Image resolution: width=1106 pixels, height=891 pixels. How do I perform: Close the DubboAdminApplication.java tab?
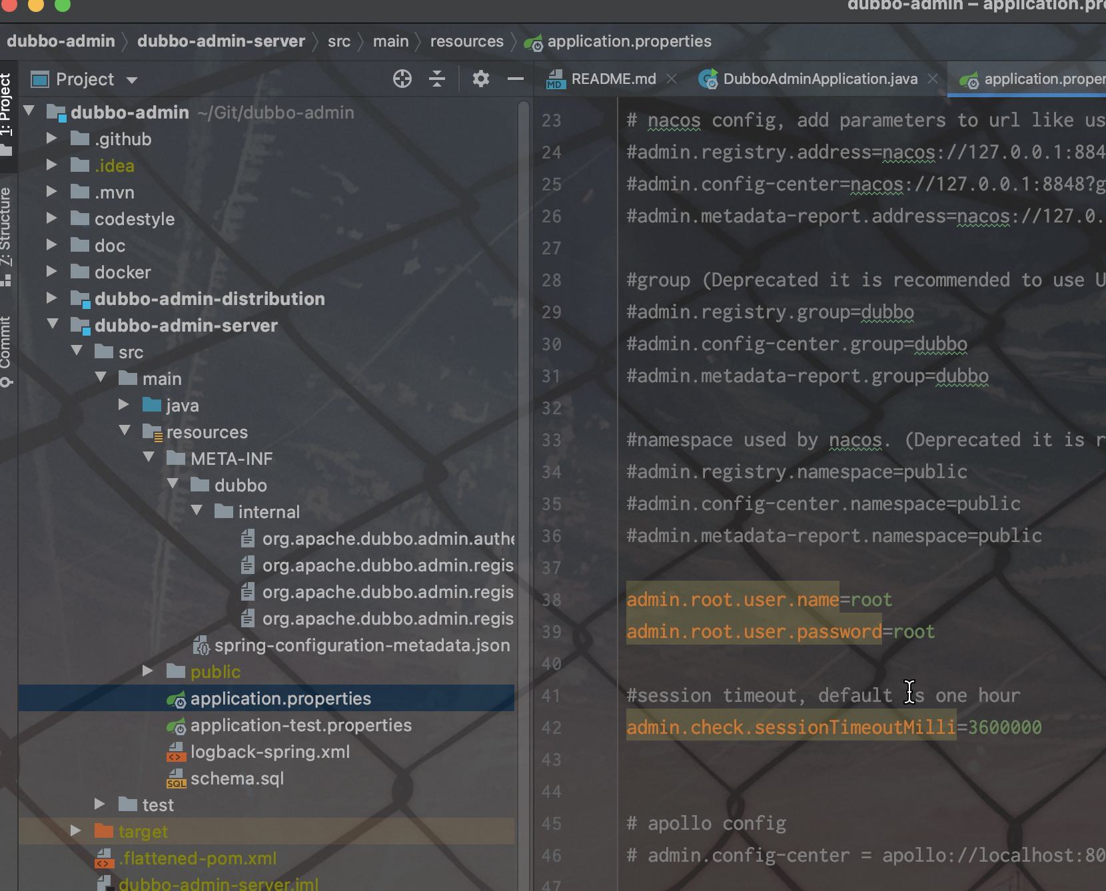click(933, 79)
